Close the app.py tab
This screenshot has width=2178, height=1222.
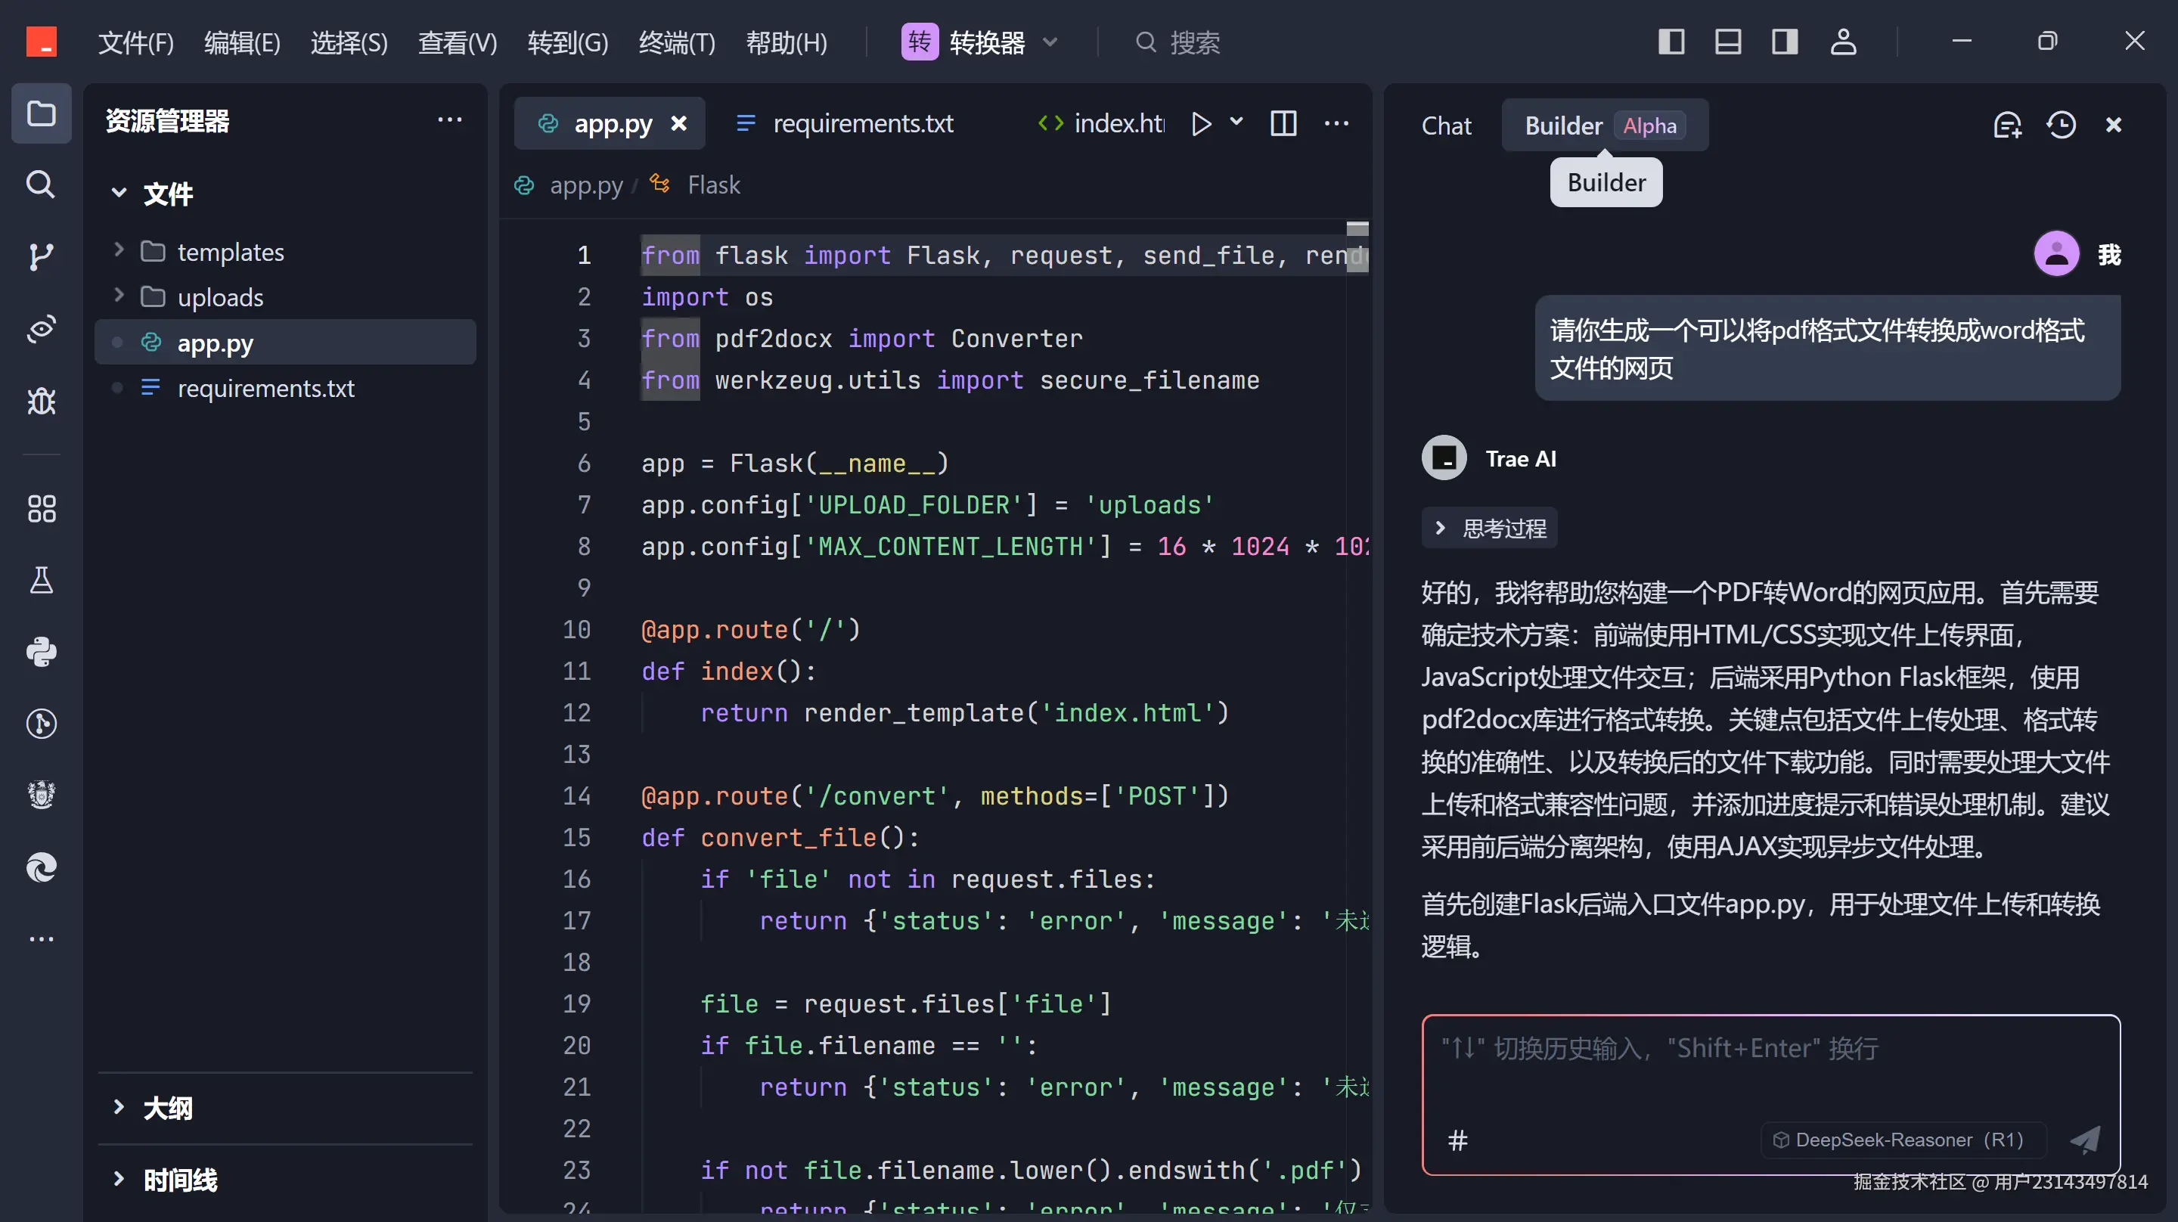coord(678,123)
